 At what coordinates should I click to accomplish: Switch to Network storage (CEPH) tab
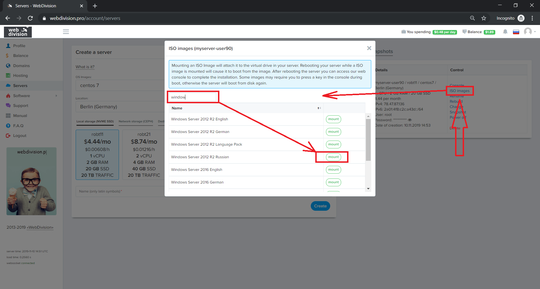point(136,121)
